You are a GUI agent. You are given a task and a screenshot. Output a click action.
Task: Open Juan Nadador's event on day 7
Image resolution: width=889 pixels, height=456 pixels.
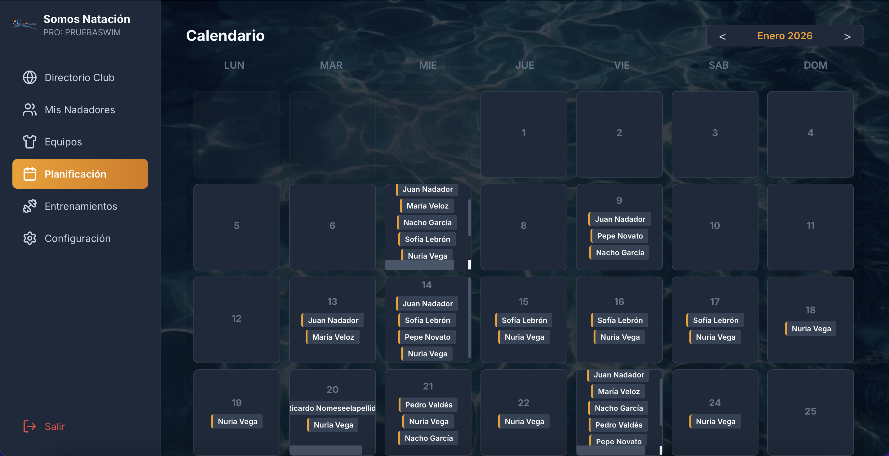(x=427, y=189)
